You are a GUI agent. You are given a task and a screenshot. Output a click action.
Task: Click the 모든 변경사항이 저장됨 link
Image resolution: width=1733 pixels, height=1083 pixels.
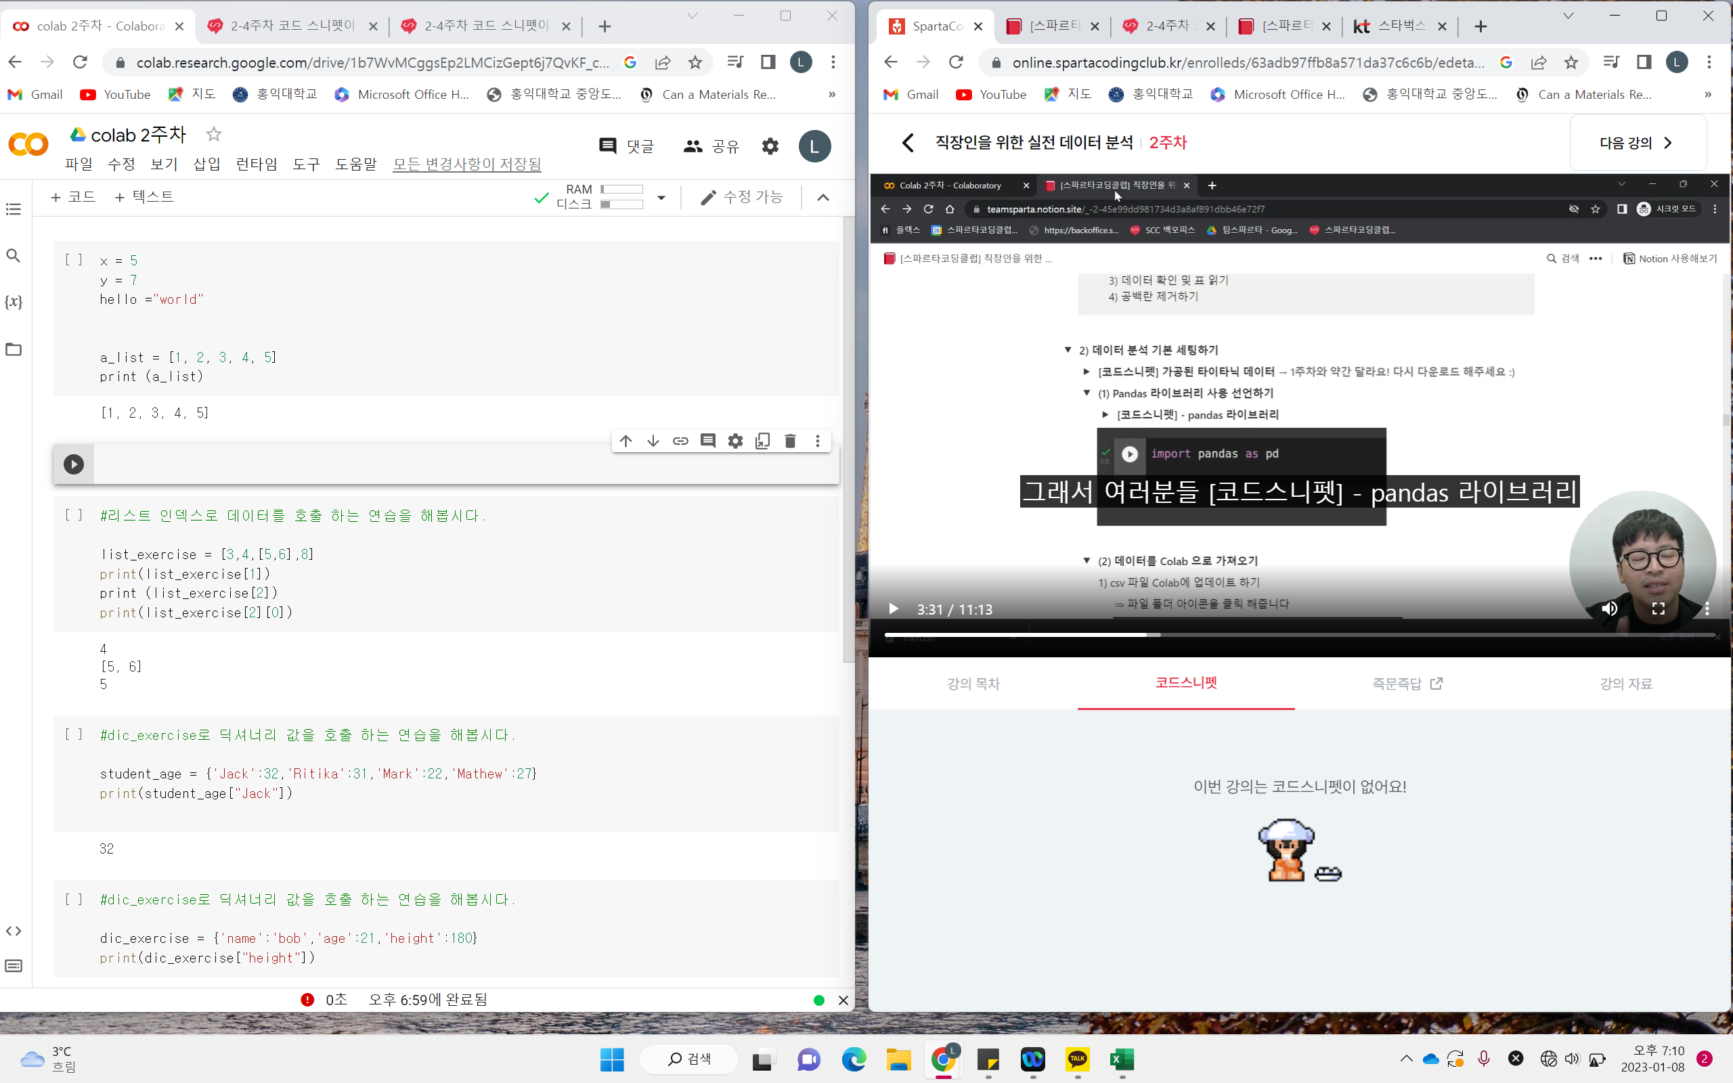[x=467, y=164]
